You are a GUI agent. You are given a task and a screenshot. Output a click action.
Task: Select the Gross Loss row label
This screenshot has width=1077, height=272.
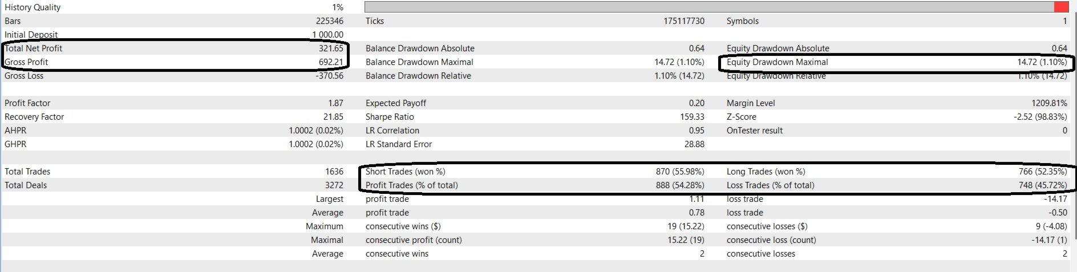24,76
